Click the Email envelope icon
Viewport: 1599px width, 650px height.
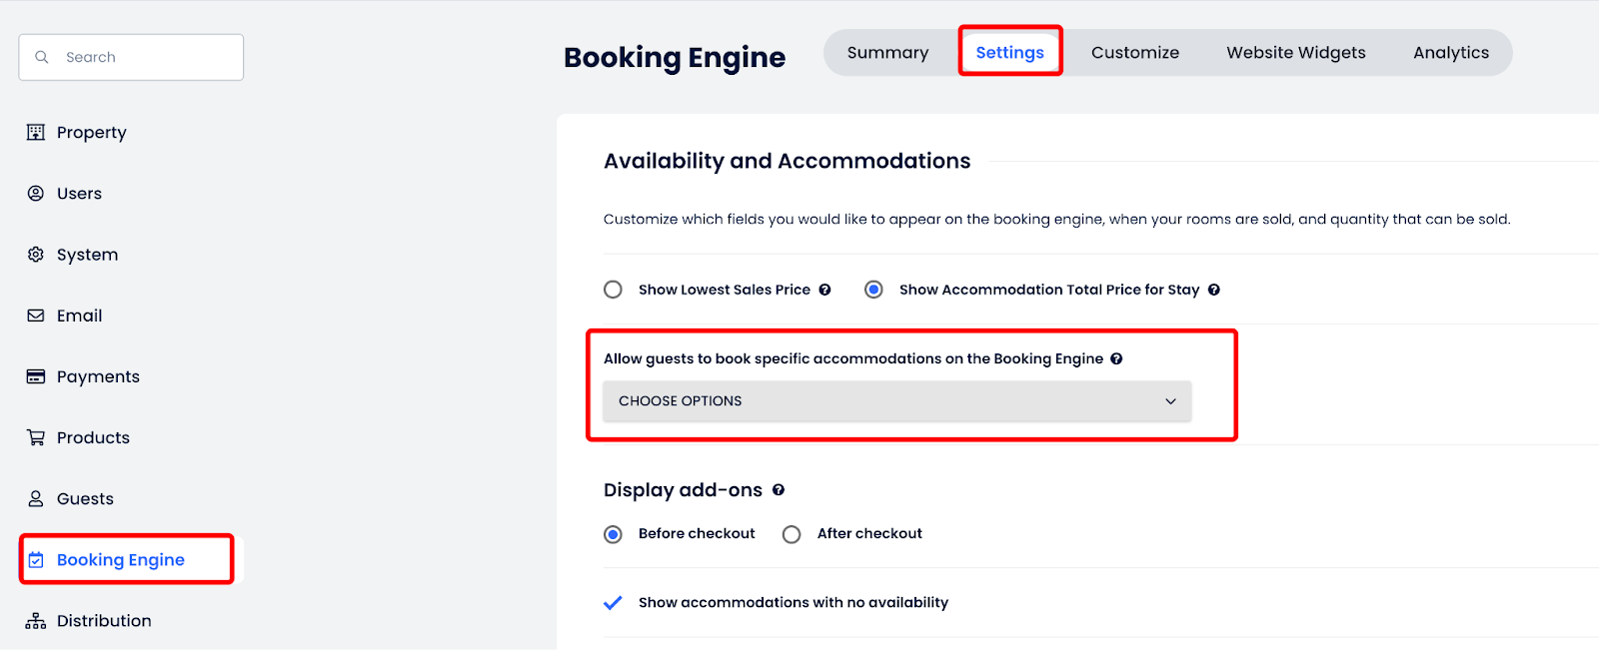(x=36, y=316)
